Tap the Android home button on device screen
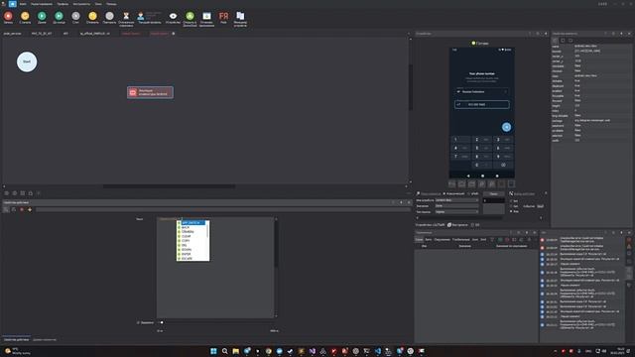This screenshot has width=635, height=357. 482,176
